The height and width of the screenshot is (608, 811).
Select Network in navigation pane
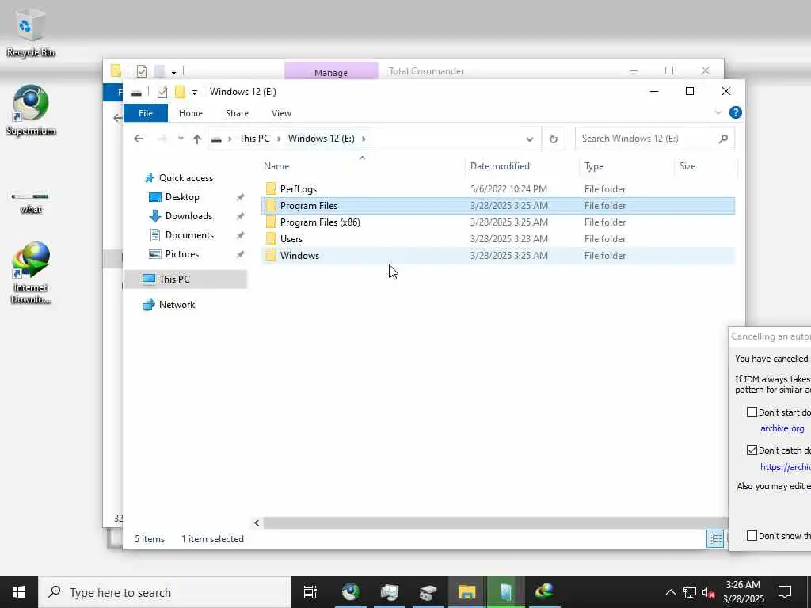pos(177,305)
